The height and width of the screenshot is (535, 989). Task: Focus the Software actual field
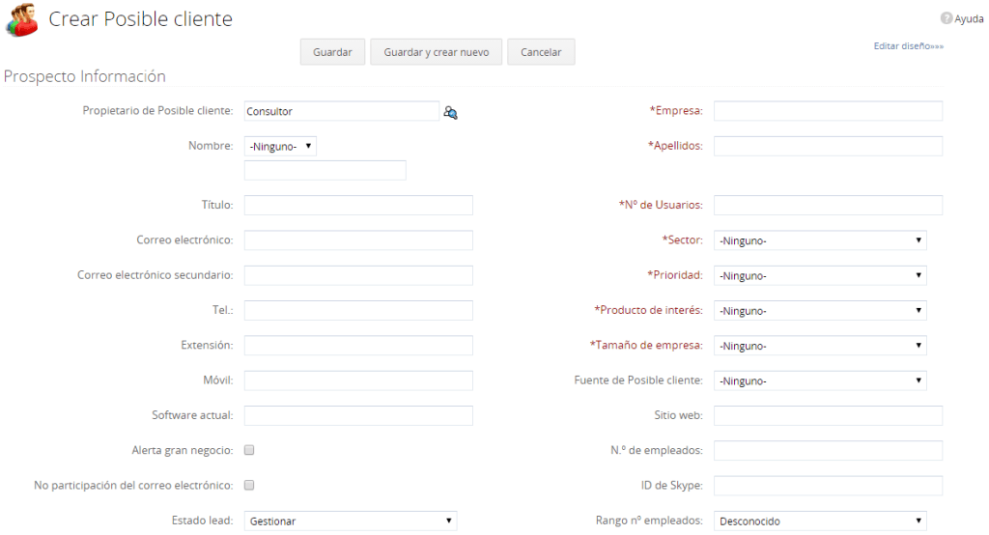point(358,415)
